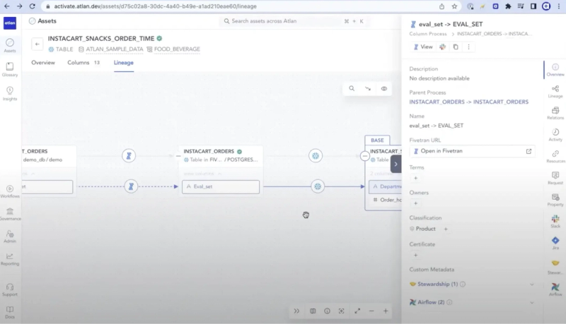Click the Atlan logo
Screen dimensions: 566x324
tap(10, 23)
